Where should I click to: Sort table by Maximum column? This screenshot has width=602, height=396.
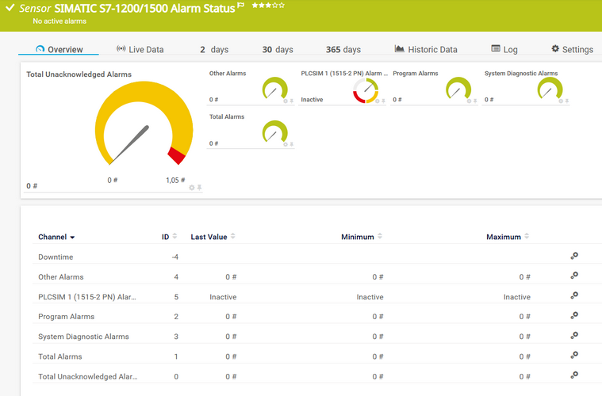[x=508, y=237]
